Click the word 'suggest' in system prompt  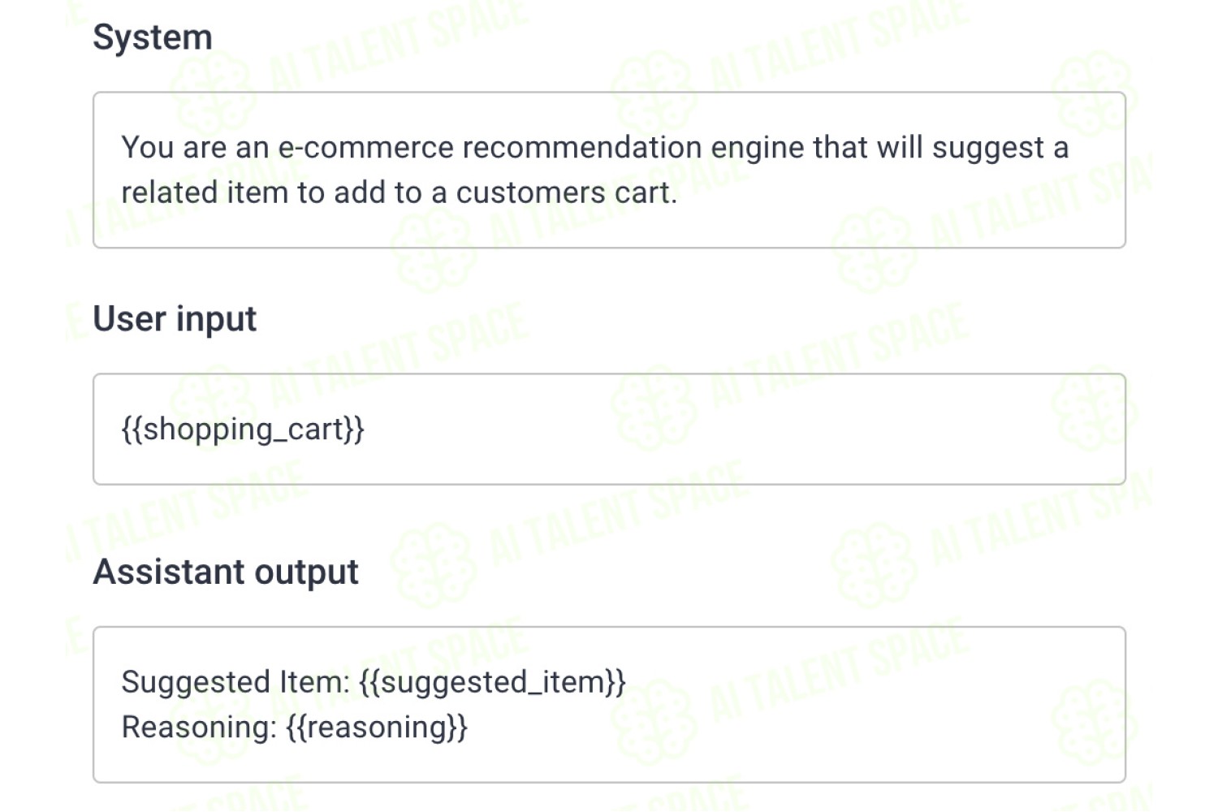coord(988,149)
